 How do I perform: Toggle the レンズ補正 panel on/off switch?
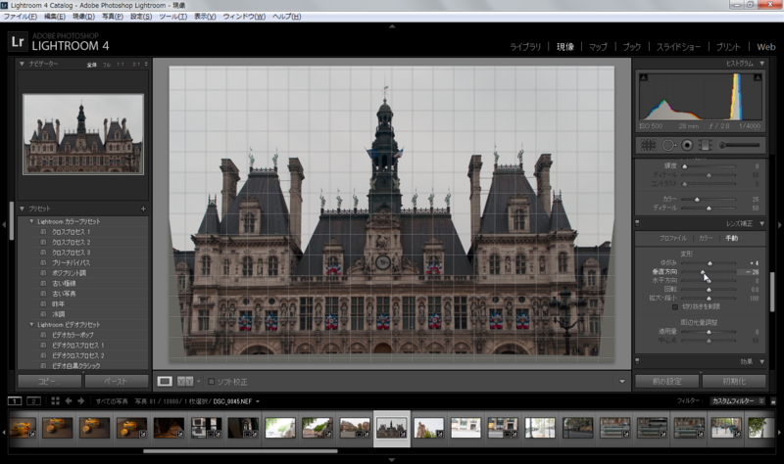[638, 223]
